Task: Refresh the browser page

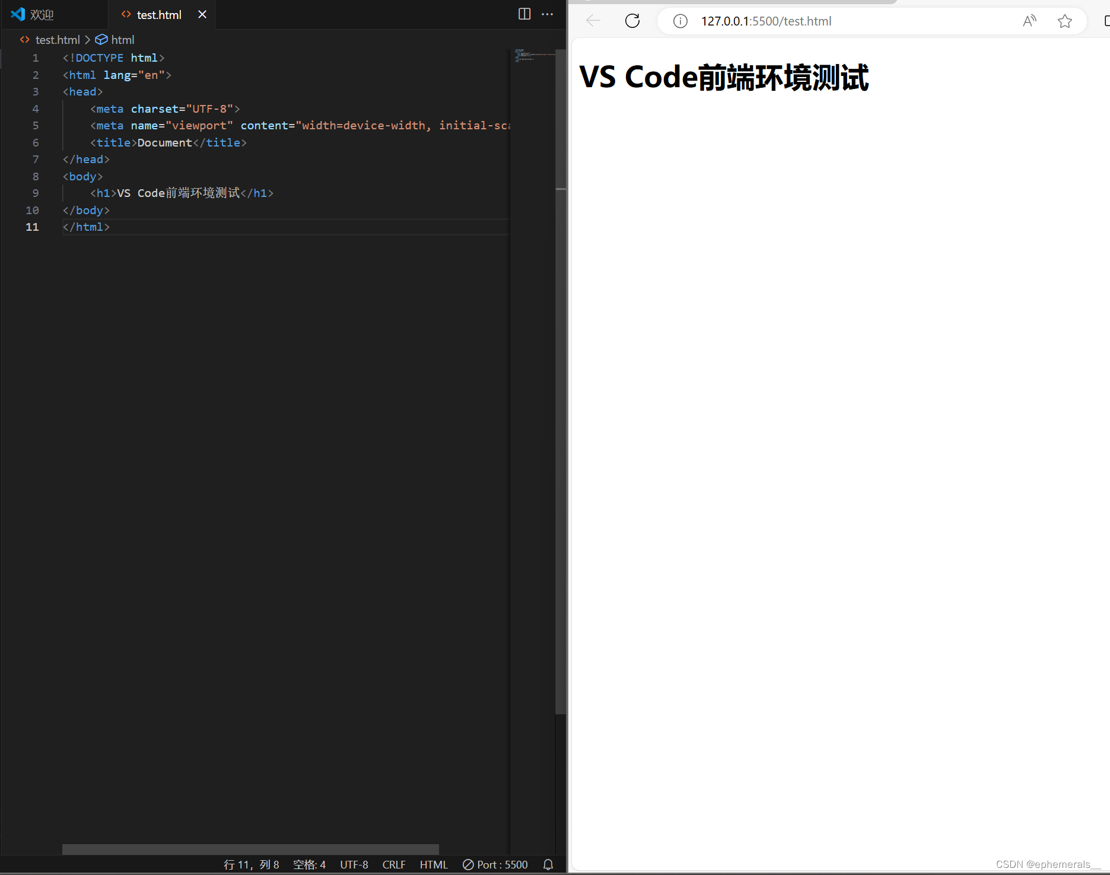Action: click(632, 21)
